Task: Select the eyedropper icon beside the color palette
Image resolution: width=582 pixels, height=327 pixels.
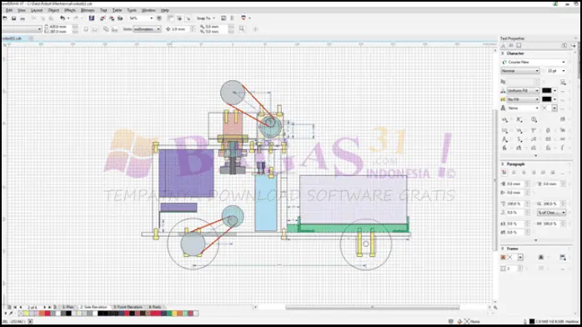Action: click(x=11, y=314)
